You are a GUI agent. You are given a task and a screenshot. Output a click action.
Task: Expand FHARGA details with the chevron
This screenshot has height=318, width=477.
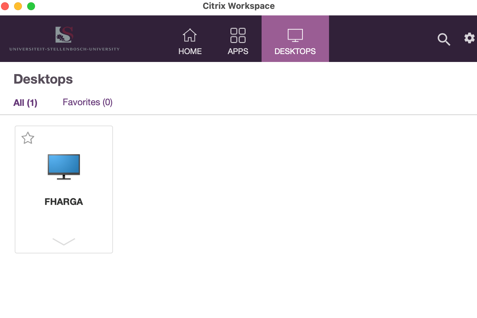(64, 242)
